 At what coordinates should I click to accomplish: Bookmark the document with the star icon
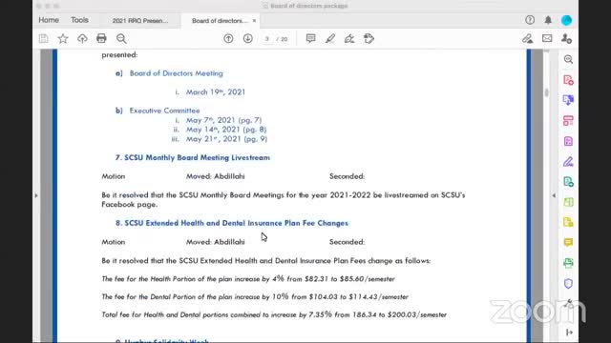coord(63,38)
